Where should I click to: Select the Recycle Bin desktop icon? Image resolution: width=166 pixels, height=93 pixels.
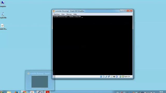click(3, 16)
